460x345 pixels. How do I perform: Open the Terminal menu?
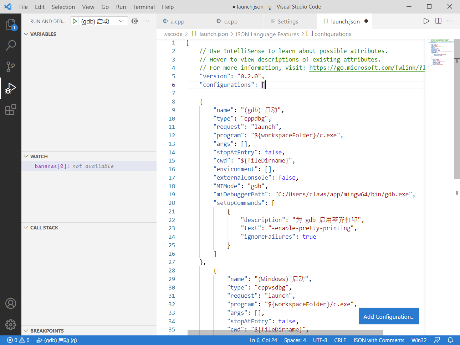[x=144, y=7]
